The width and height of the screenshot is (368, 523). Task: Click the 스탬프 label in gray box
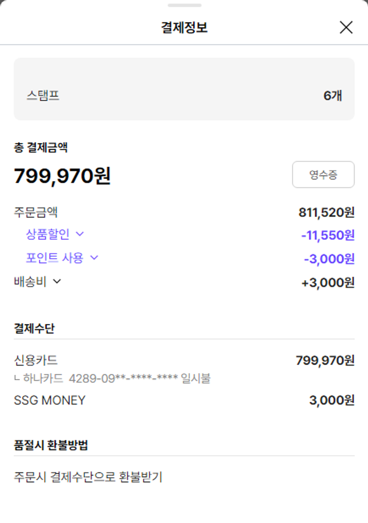(x=43, y=95)
